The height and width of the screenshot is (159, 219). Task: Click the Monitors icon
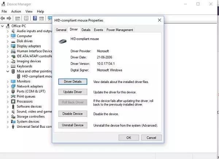tap(13, 81)
